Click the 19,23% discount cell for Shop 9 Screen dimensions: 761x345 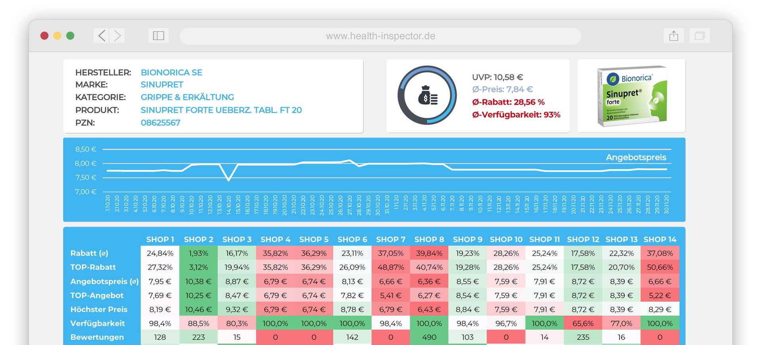point(468,253)
